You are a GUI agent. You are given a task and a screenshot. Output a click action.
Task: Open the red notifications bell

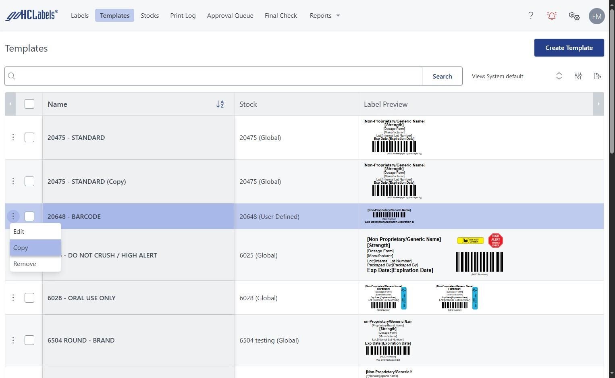point(552,16)
